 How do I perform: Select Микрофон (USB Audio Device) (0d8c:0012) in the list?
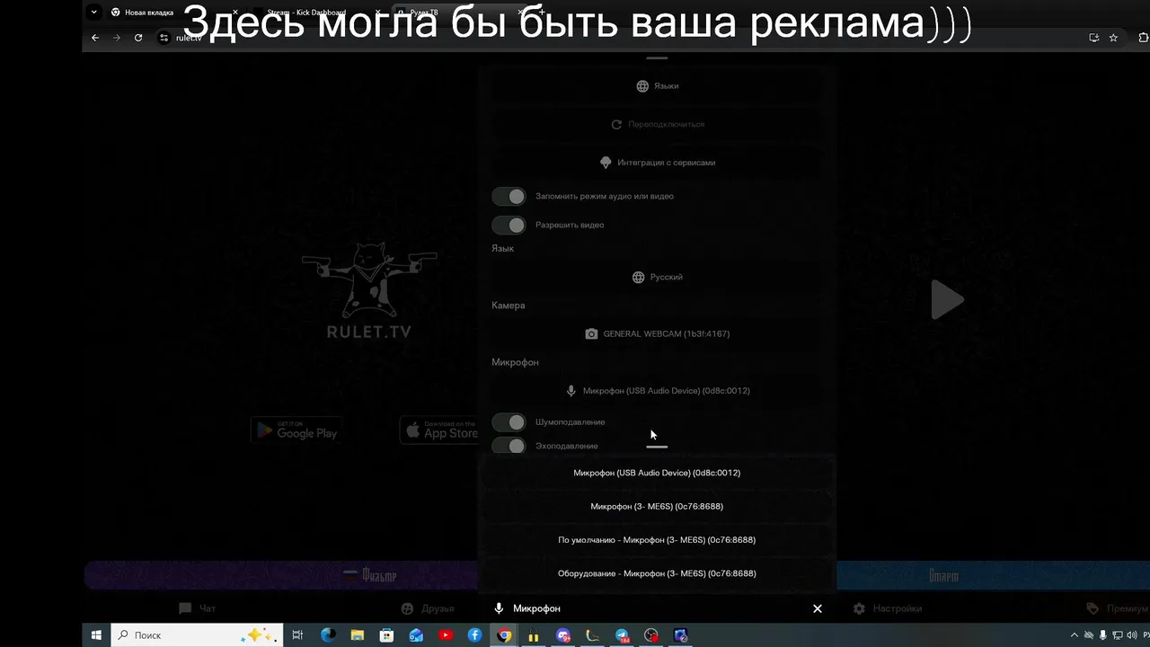[657, 473]
